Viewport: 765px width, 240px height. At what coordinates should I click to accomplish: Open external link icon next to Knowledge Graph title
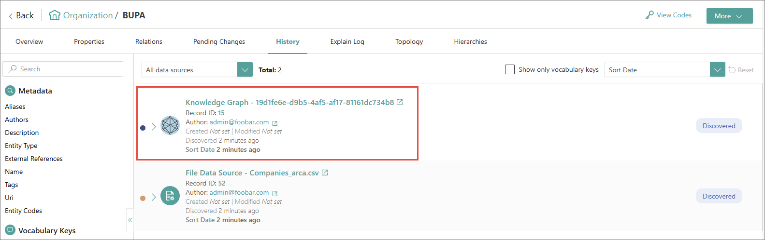[400, 102]
